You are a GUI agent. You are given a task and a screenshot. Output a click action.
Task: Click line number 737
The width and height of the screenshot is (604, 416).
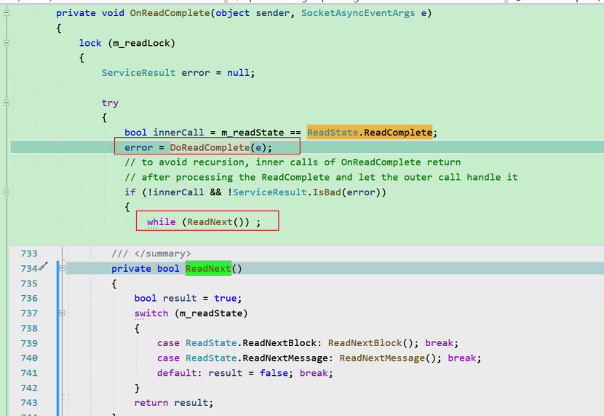point(29,313)
